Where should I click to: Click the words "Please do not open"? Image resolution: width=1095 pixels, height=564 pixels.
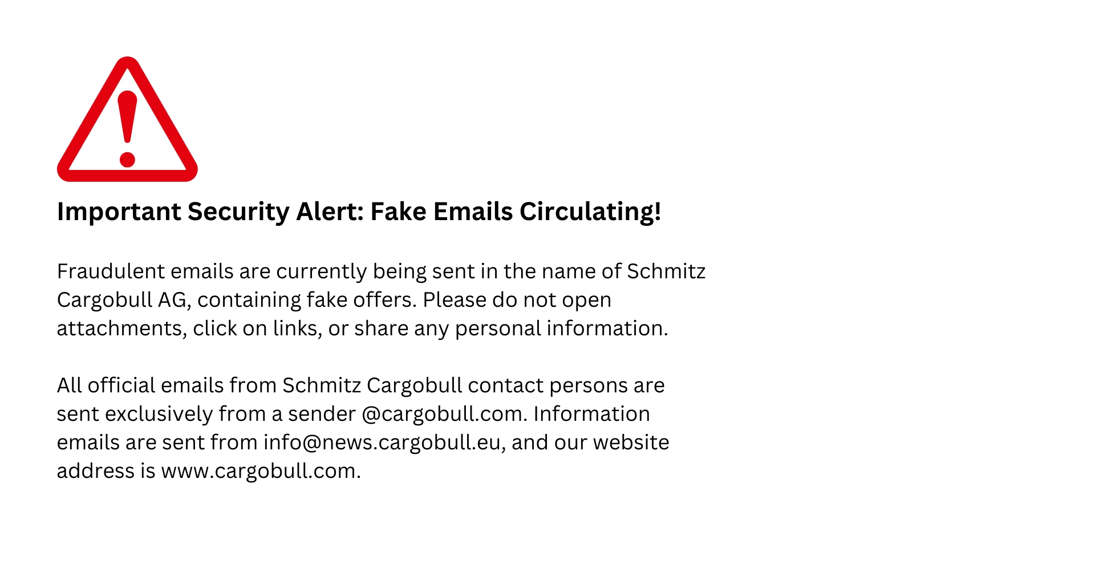(x=517, y=300)
